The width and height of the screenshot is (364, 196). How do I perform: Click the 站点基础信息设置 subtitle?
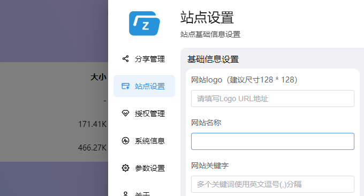click(210, 34)
